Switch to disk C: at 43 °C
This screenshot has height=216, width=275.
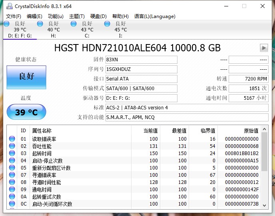click(87, 30)
